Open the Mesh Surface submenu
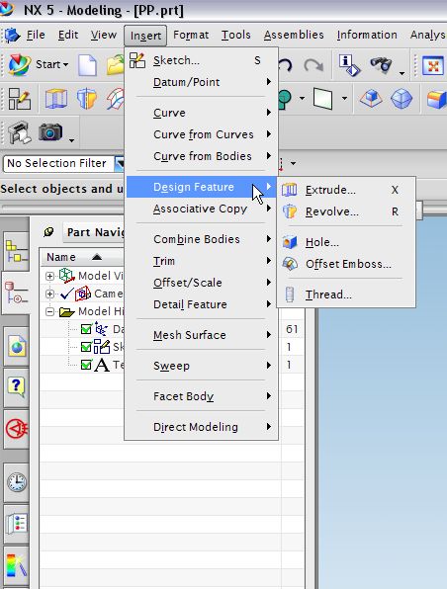This screenshot has width=447, height=589. pos(201,335)
